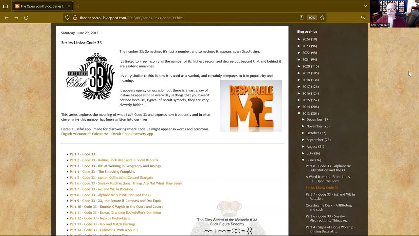Click the browser forward arrow
419x236 pixels.
click(x=16, y=18)
